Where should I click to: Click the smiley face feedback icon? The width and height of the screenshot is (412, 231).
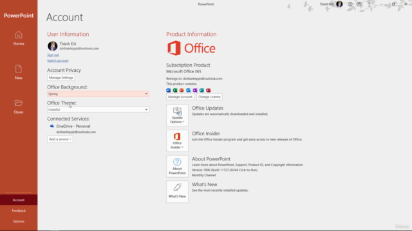pos(350,4)
